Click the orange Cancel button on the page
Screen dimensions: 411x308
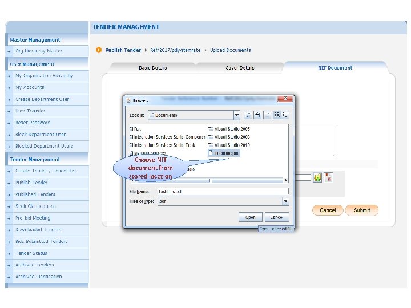328,210
